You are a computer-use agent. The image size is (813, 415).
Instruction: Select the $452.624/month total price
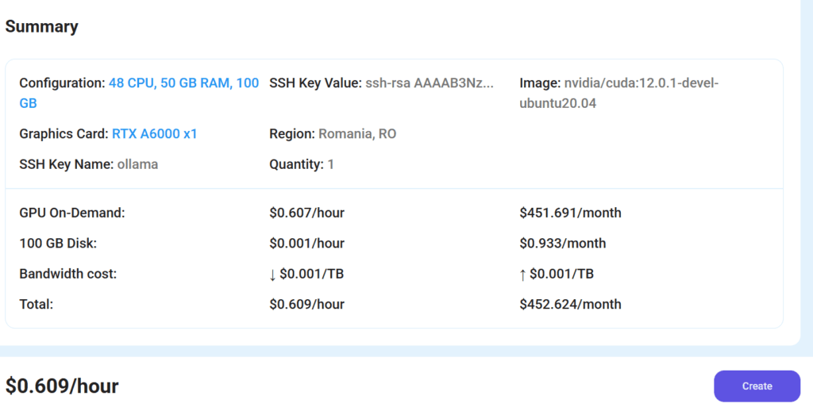pyautogui.click(x=570, y=304)
